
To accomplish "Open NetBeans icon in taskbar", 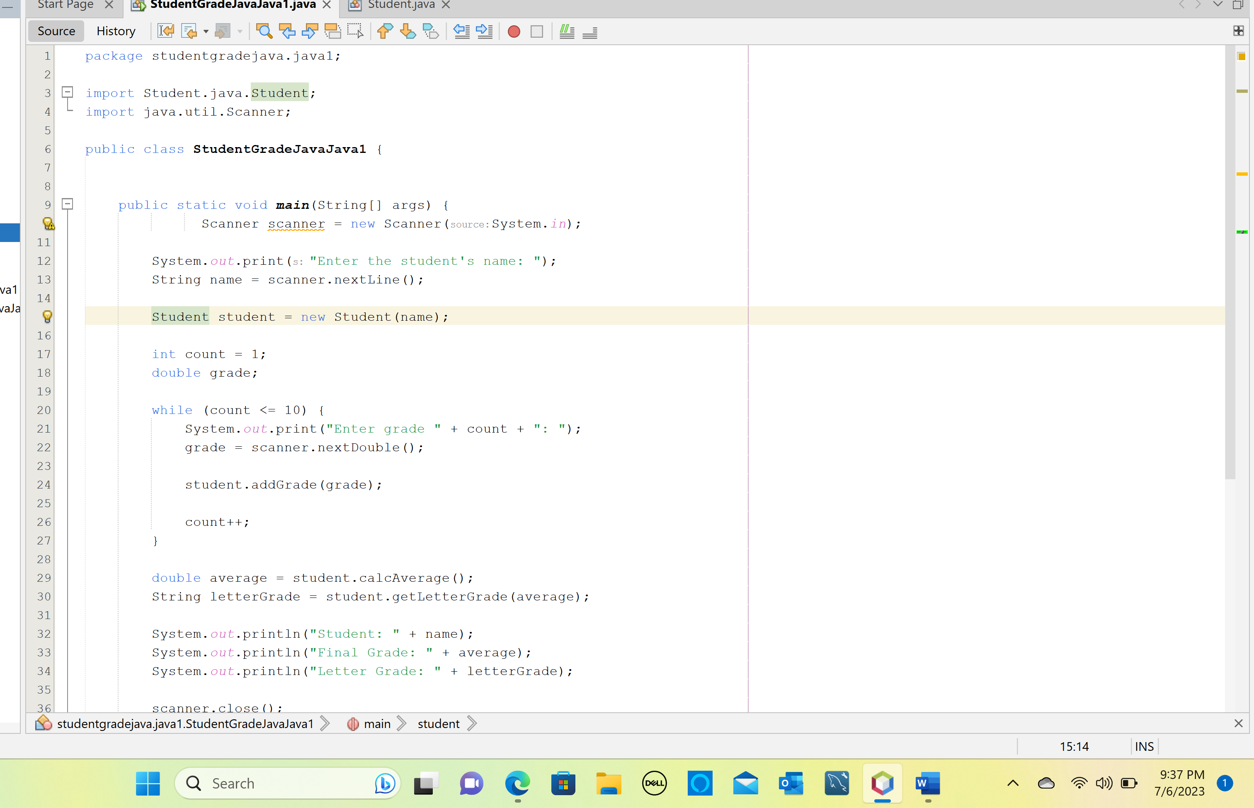I will [883, 783].
